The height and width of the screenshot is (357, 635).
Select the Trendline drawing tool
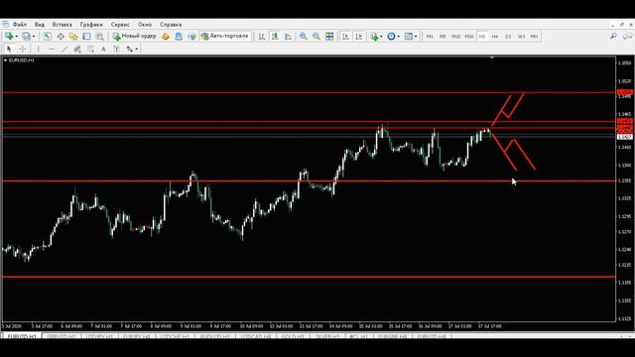coord(64,49)
